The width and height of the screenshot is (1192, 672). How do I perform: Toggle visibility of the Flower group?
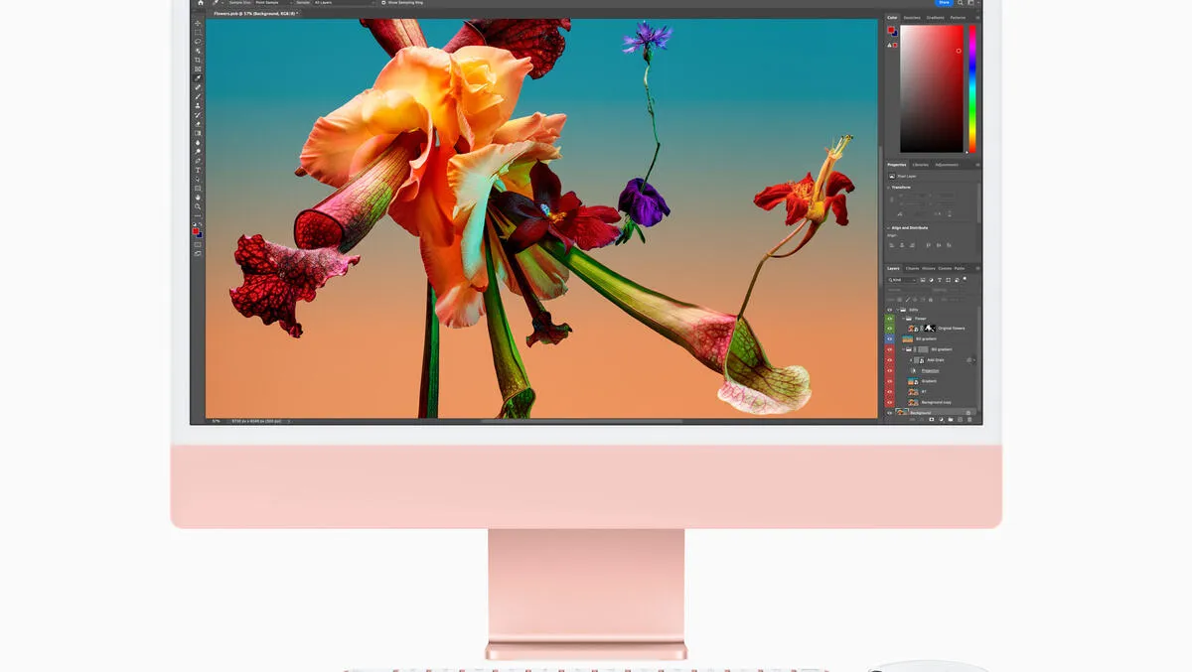tap(889, 319)
